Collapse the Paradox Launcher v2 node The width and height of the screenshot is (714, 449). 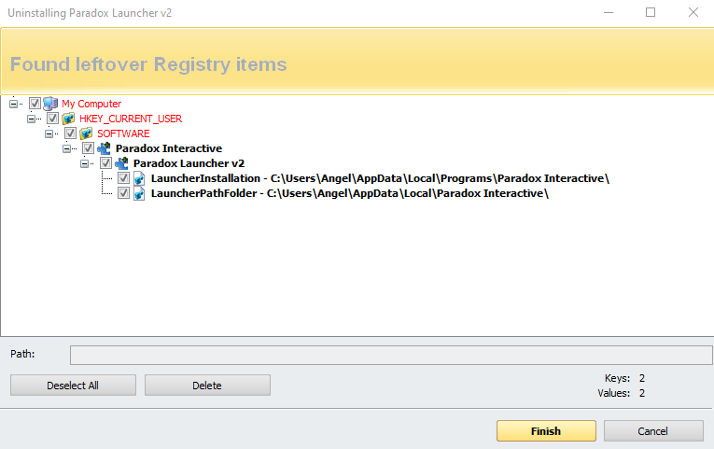[x=85, y=163]
